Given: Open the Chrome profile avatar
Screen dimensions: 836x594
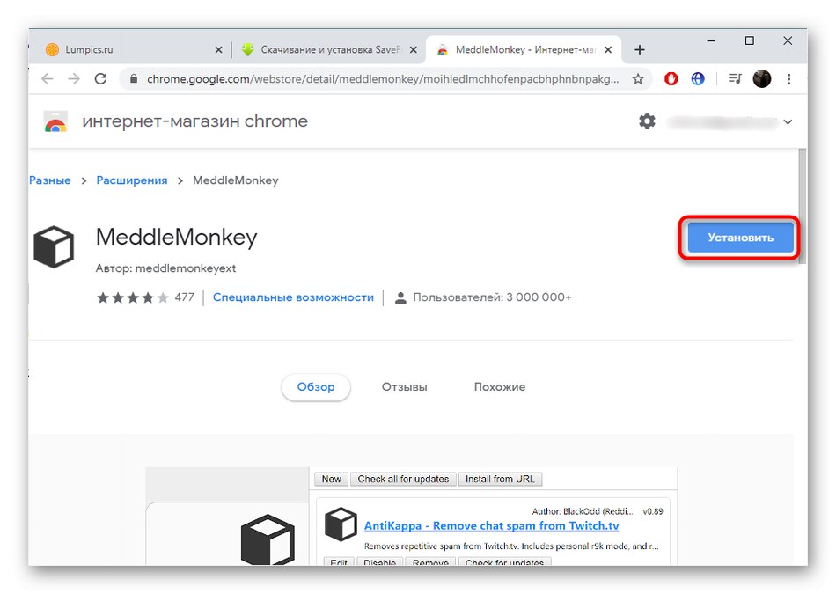Looking at the screenshot, I should pos(761,79).
